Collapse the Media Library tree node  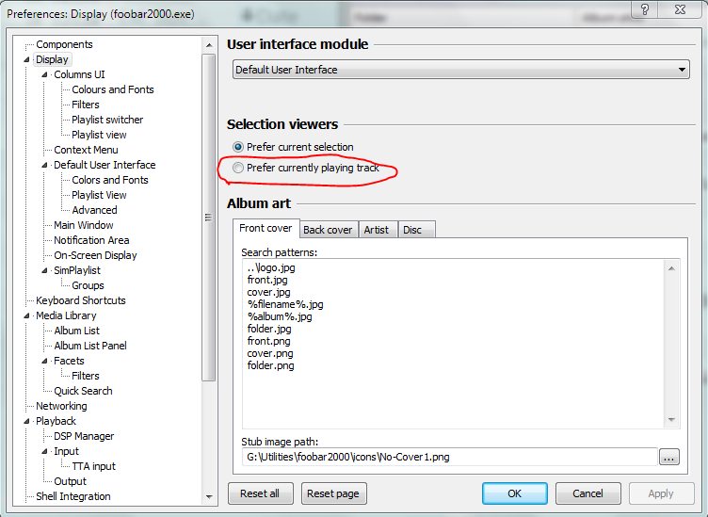[26, 315]
